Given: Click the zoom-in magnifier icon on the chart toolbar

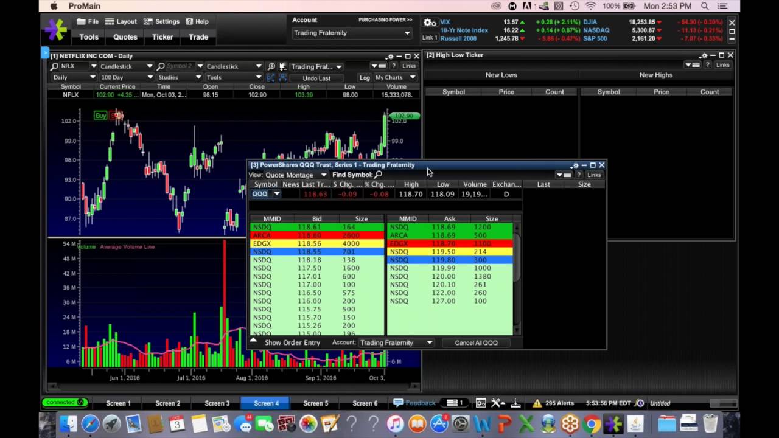Looking at the screenshot, I should coord(271,66).
